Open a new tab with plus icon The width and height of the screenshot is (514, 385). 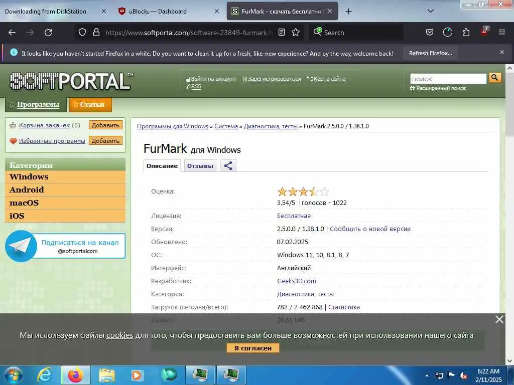pos(348,12)
